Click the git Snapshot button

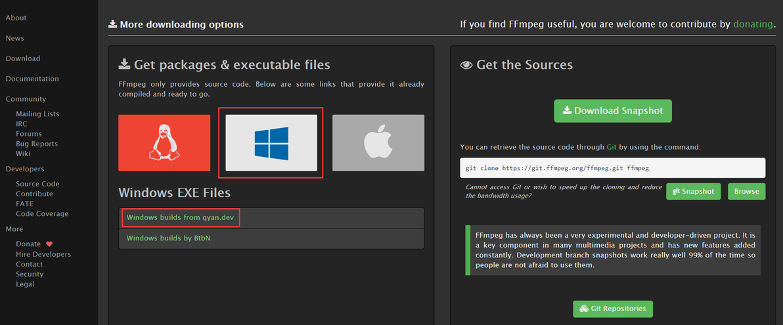click(x=693, y=191)
